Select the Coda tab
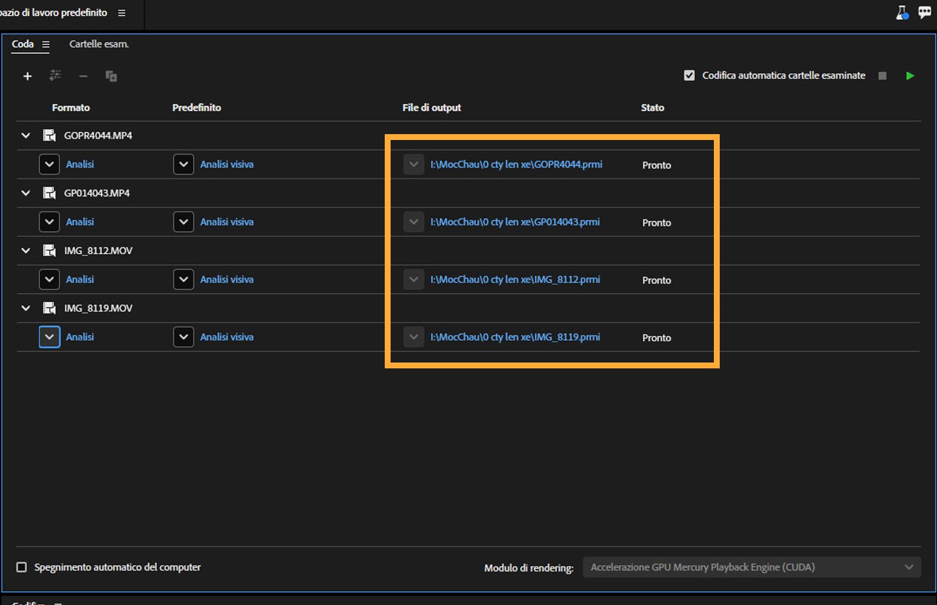The width and height of the screenshot is (937, 605). [x=23, y=44]
